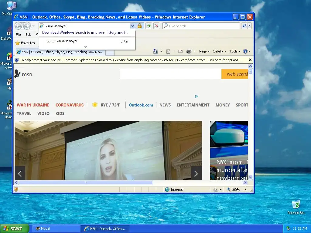Click the Help question mark icon
Image resolution: width=311 pixels, height=233 pixels.
(245, 51)
